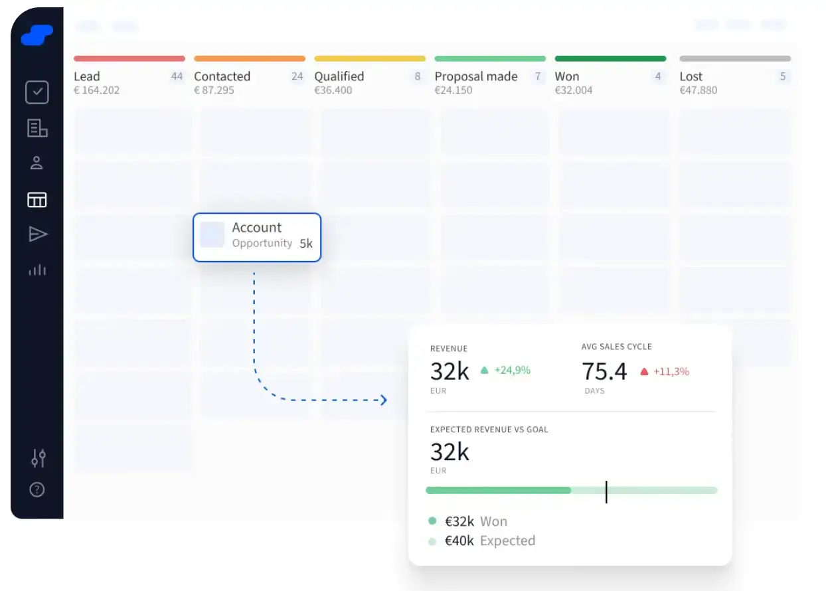The width and height of the screenshot is (826, 591).
Task: Click the Avg Sales Cycle 75.4 figure
Action: click(x=604, y=371)
